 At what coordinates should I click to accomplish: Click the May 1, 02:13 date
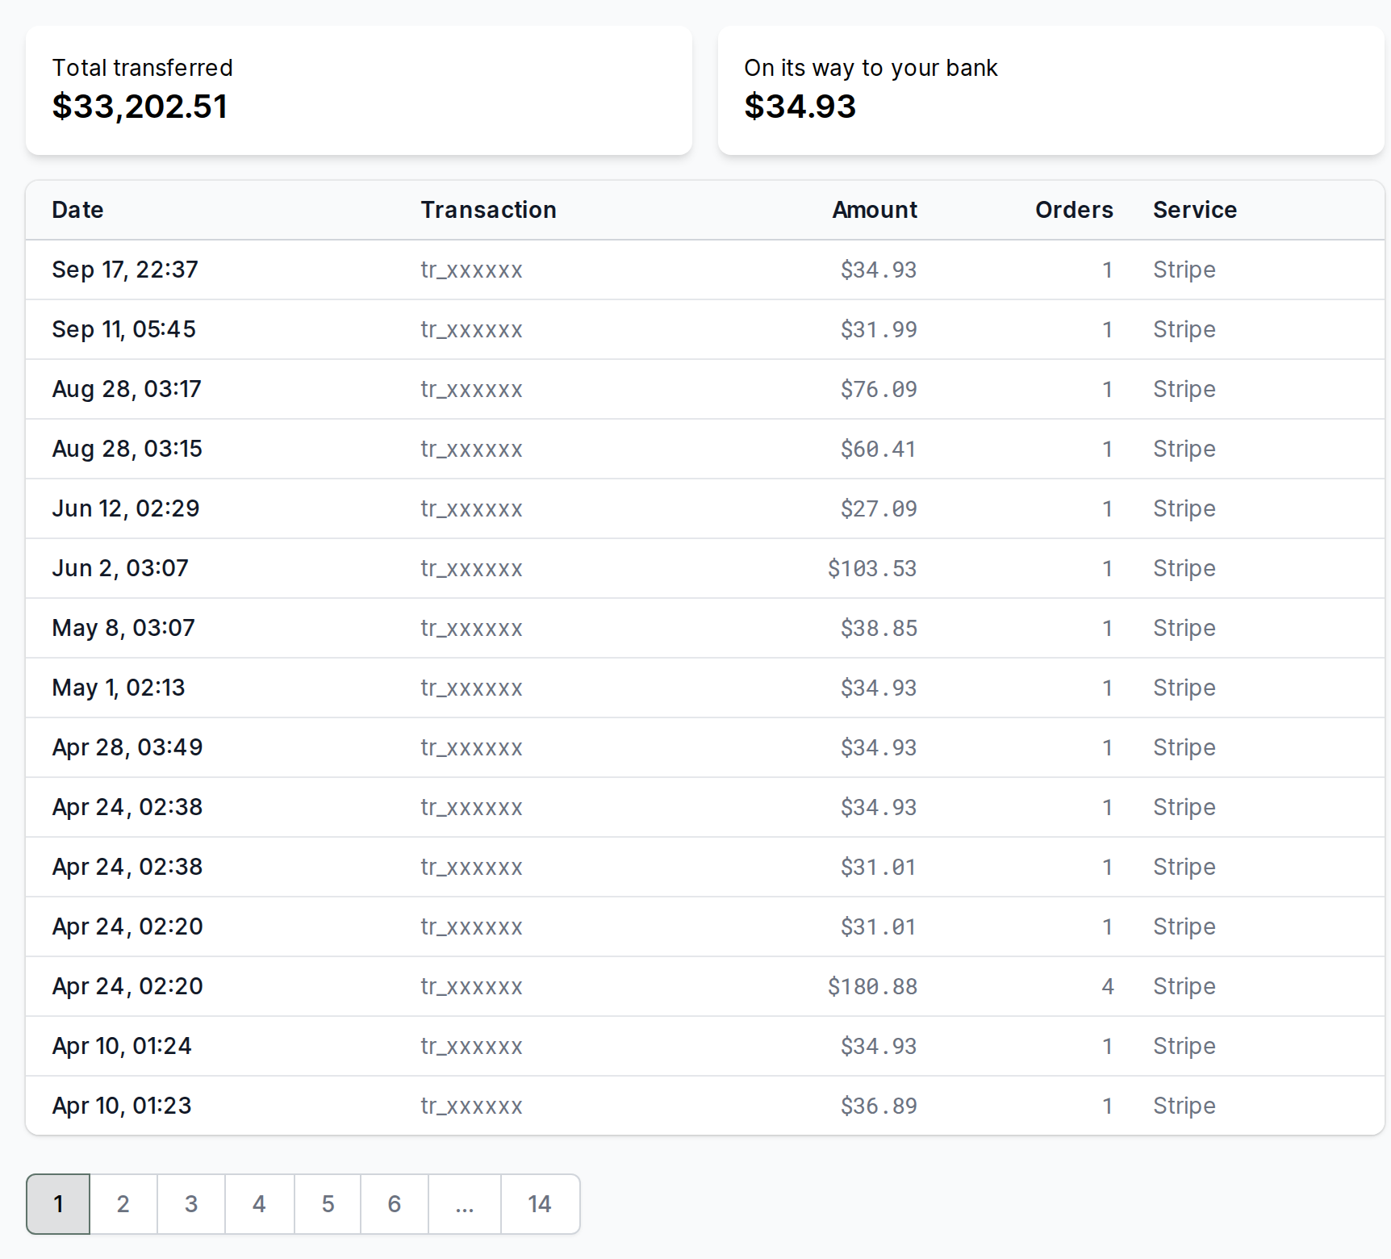pyautogui.click(x=119, y=688)
